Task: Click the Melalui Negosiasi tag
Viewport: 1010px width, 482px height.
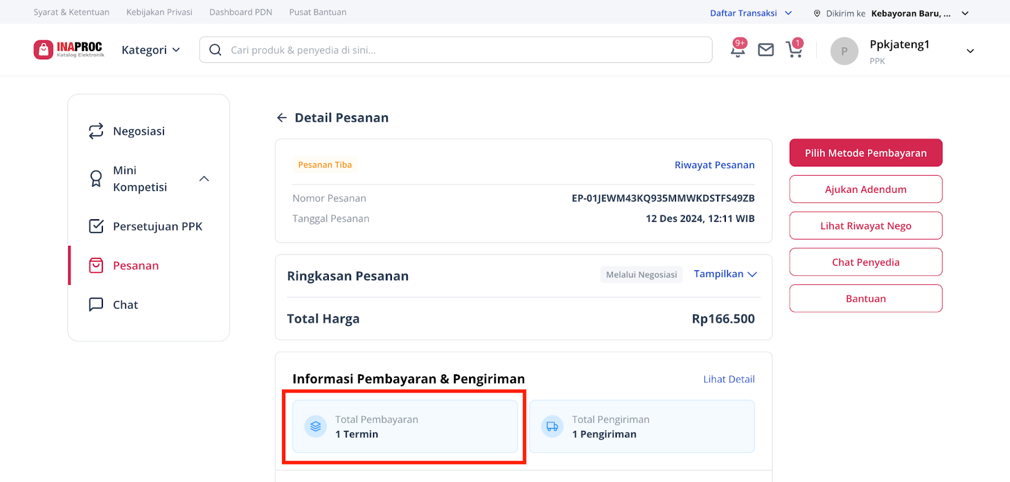Action: (641, 275)
